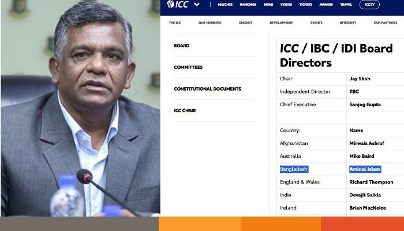The width and height of the screenshot is (404, 231).
Task: Select the Integrity tab
Action: pyautogui.click(x=348, y=23)
